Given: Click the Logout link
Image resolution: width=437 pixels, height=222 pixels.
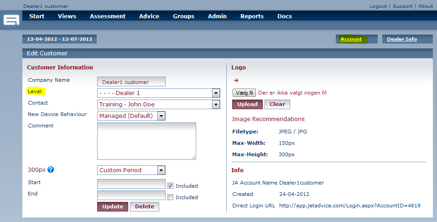Looking at the screenshot, I should (x=378, y=6).
